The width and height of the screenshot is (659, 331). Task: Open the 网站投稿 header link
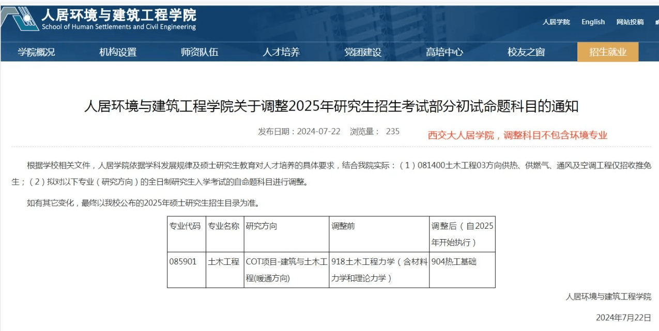coord(630,22)
